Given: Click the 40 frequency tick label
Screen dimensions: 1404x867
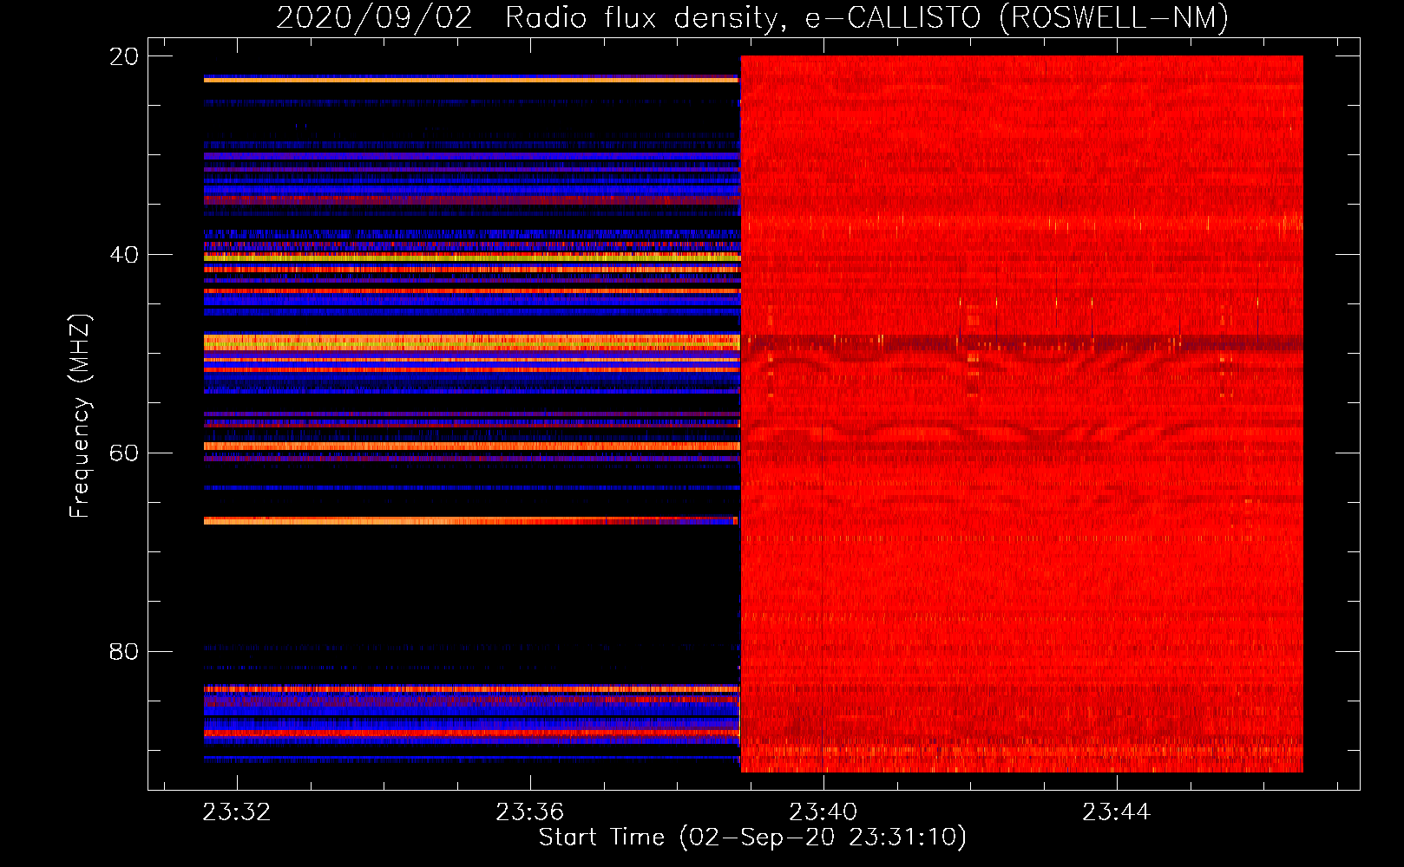Looking at the screenshot, I should coord(124,255).
